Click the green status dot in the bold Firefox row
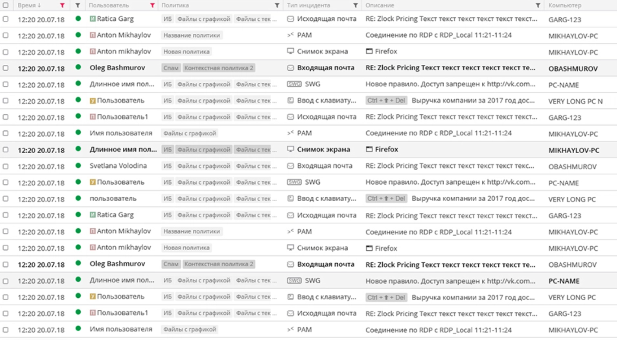Viewport: 617px width, 340px height. (x=78, y=149)
